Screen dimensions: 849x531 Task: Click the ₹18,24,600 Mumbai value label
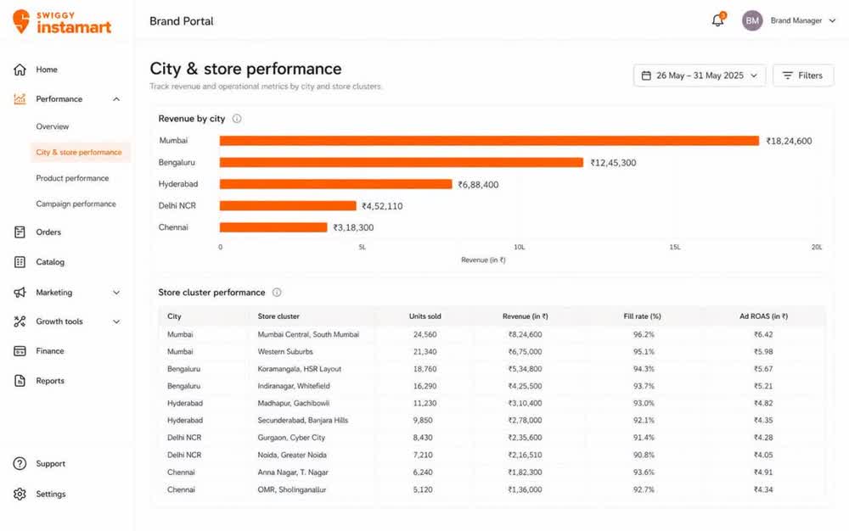[789, 141]
